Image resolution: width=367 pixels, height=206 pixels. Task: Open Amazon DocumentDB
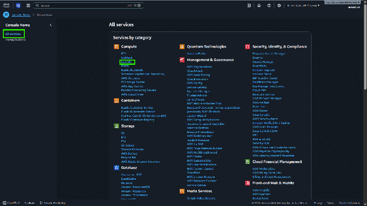pos(136,187)
